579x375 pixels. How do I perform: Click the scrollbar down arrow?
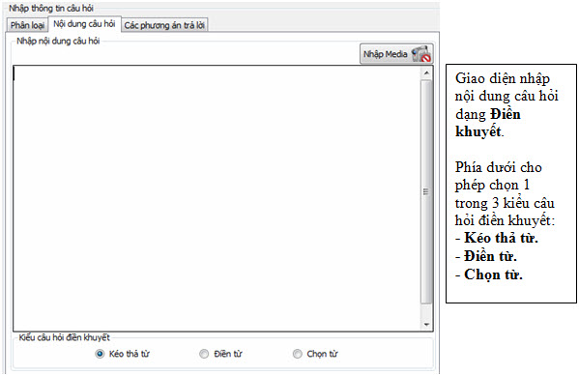pyautogui.click(x=426, y=325)
